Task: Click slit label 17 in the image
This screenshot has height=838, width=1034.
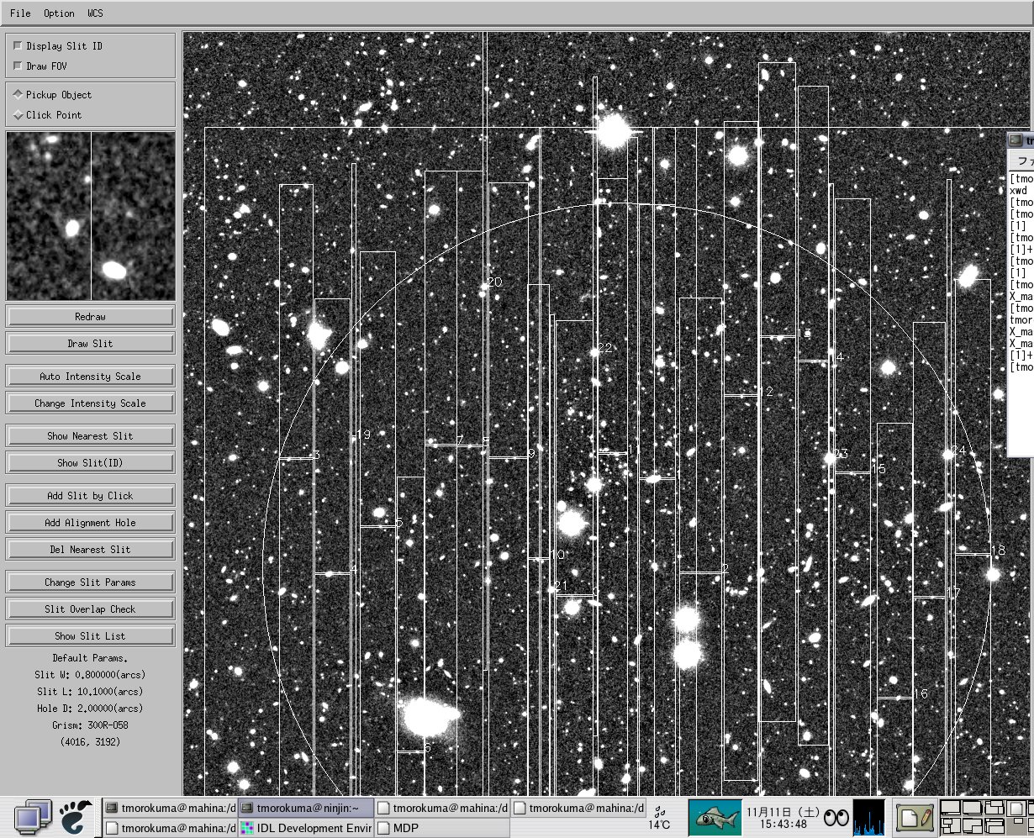Action: coord(953,593)
